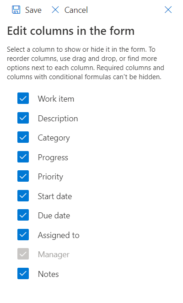Uncheck the Work item checkbox
Image resolution: width=183 pixels, height=303 pixels.
[x=23, y=98]
